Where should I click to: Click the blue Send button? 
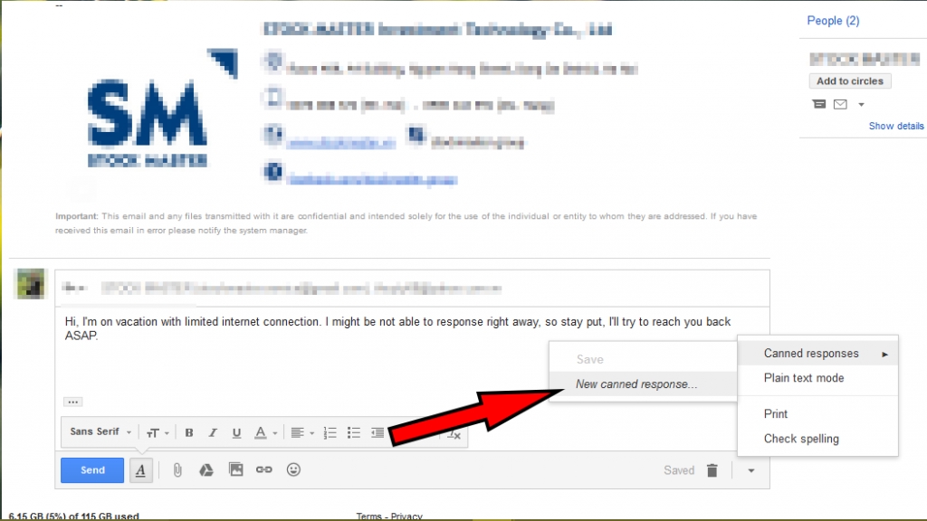pyautogui.click(x=92, y=470)
